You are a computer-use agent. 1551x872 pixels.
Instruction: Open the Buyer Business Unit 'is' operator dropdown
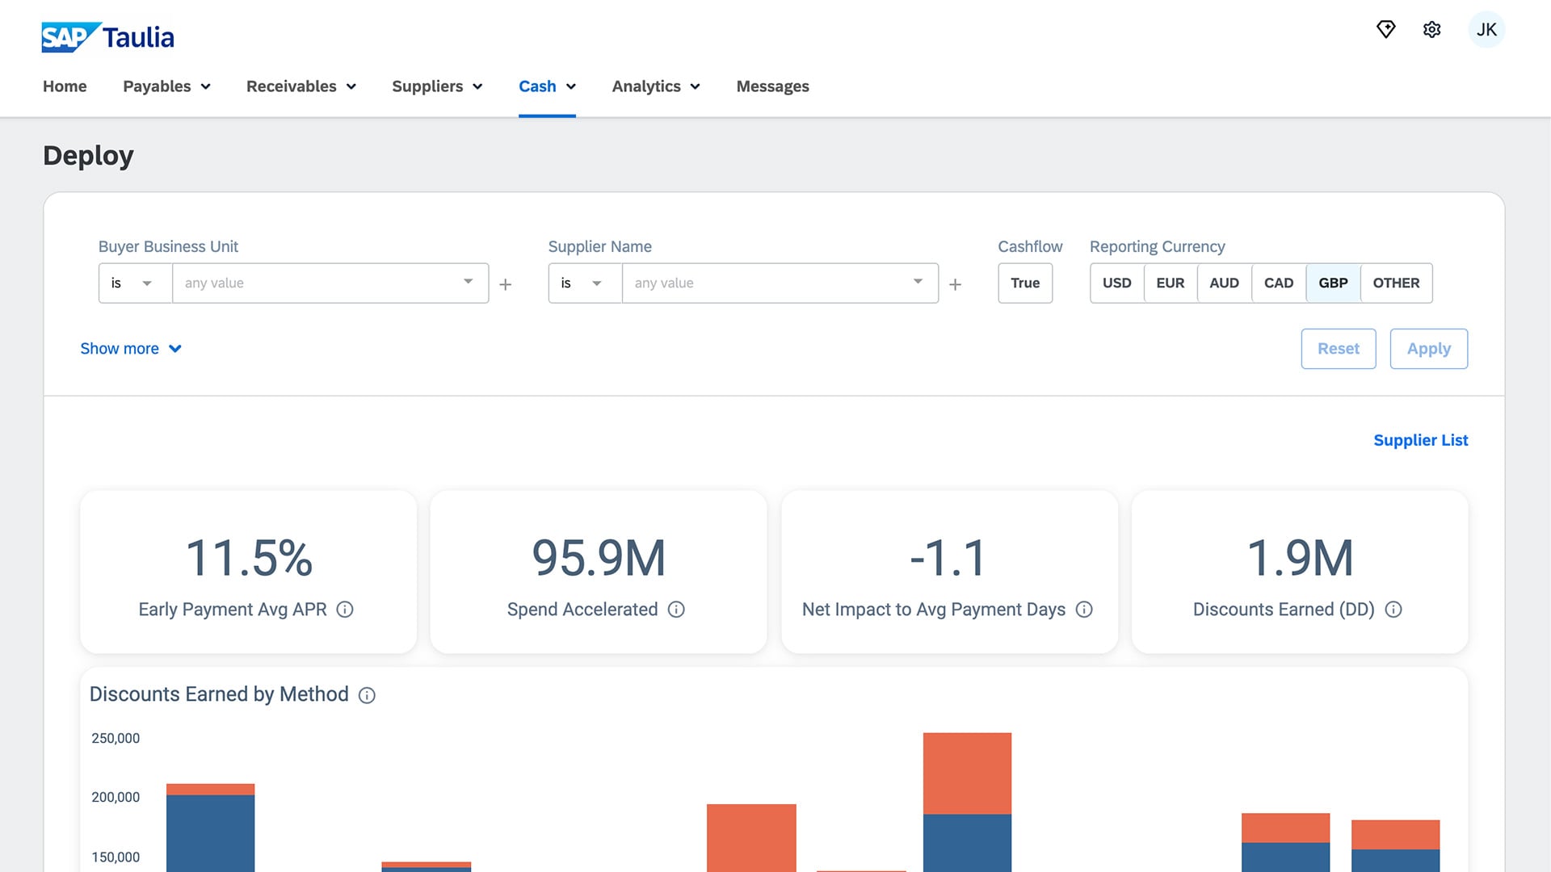point(134,283)
